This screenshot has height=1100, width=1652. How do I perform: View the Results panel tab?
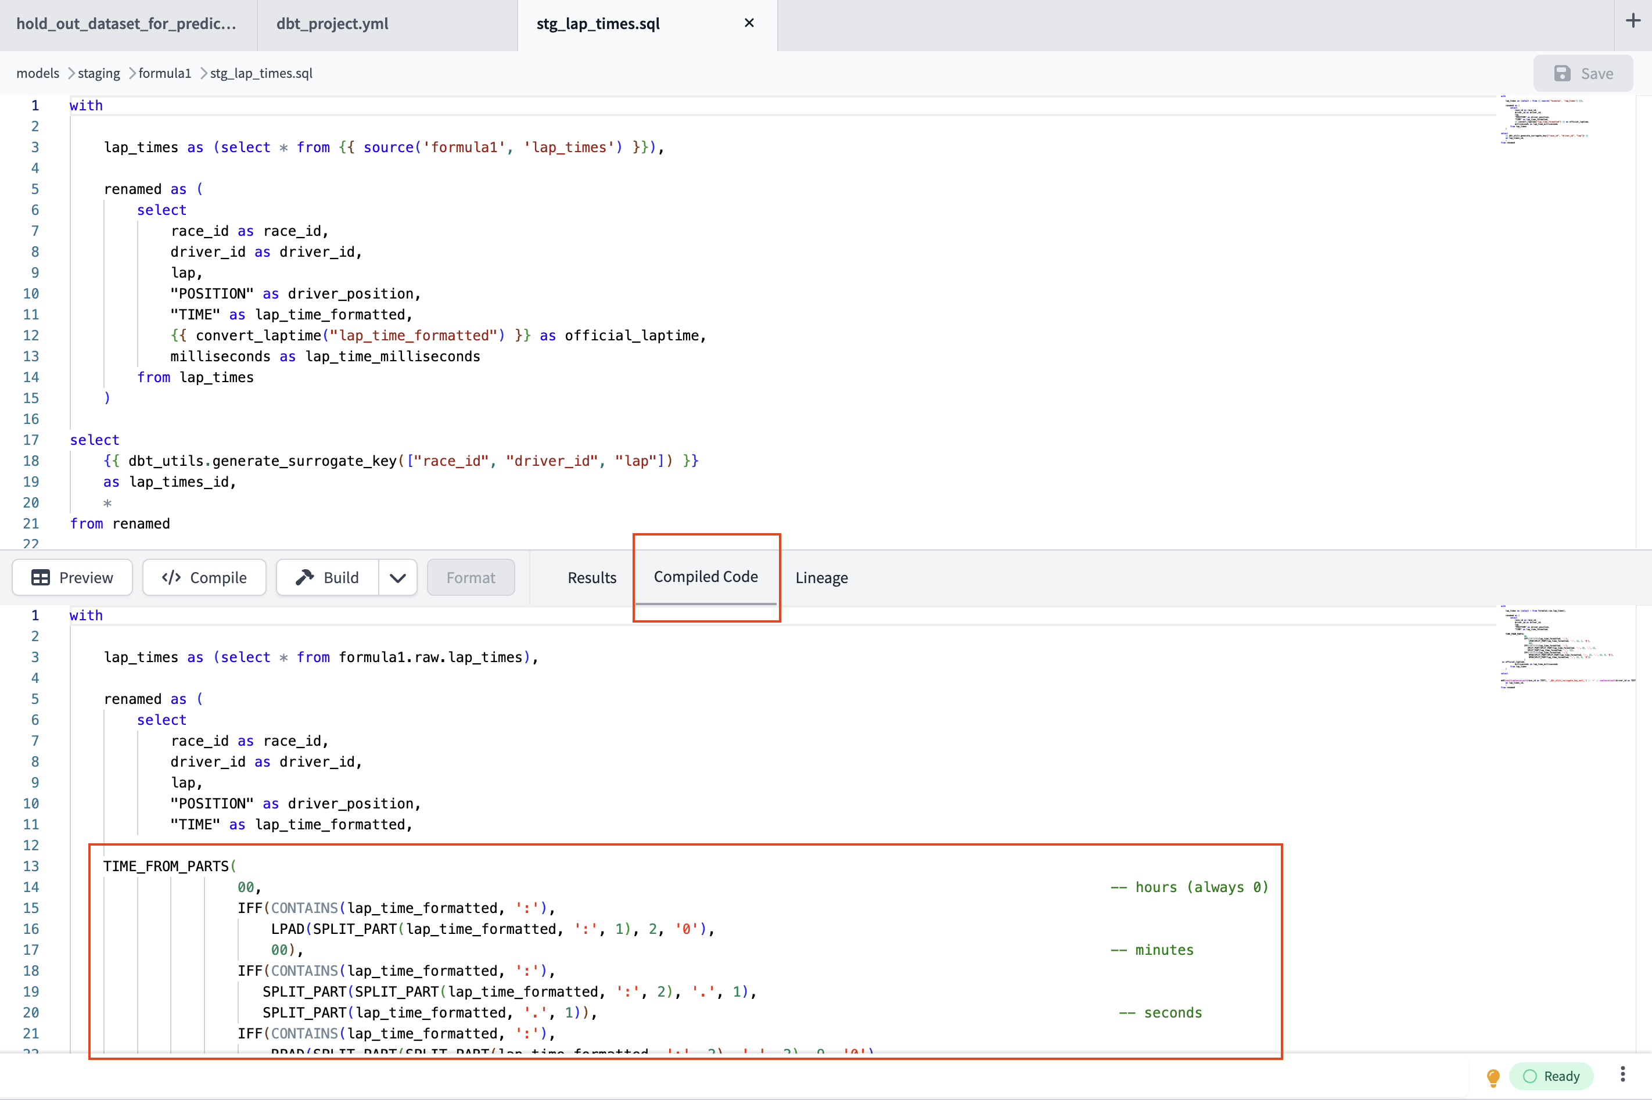[x=591, y=577]
